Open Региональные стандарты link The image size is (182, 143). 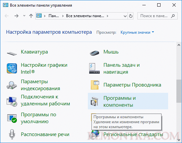(133, 134)
